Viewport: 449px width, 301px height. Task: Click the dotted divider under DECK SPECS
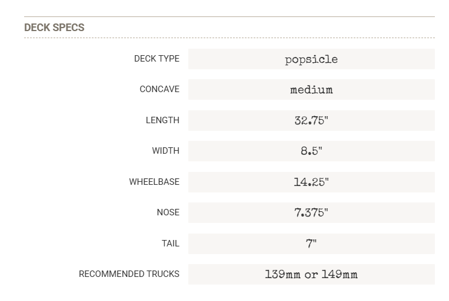pyautogui.click(x=230, y=38)
